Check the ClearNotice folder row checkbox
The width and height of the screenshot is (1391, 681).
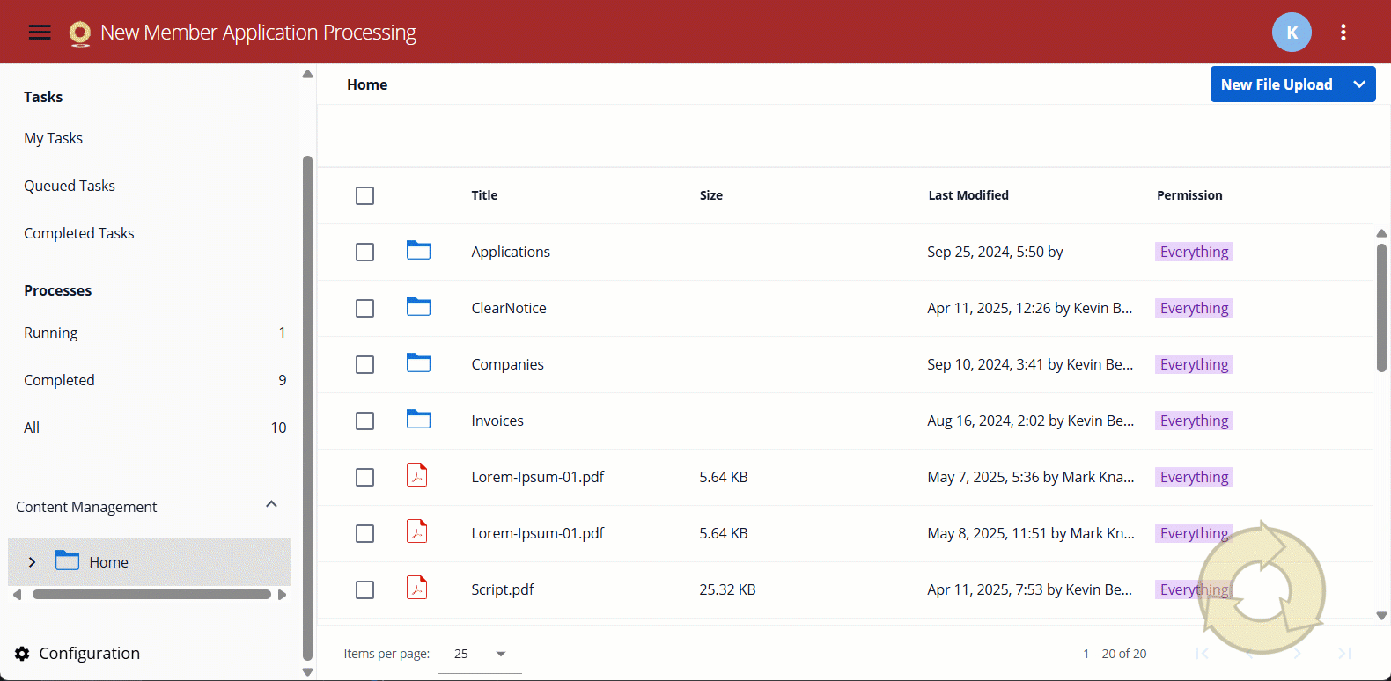pyautogui.click(x=364, y=308)
